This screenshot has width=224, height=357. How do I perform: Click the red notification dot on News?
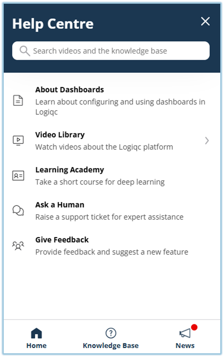tap(194, 327)
